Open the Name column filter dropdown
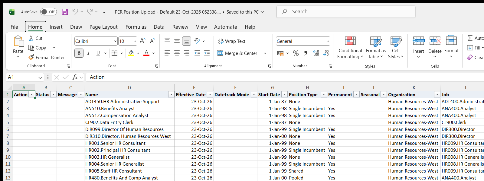 pos(171,94)
